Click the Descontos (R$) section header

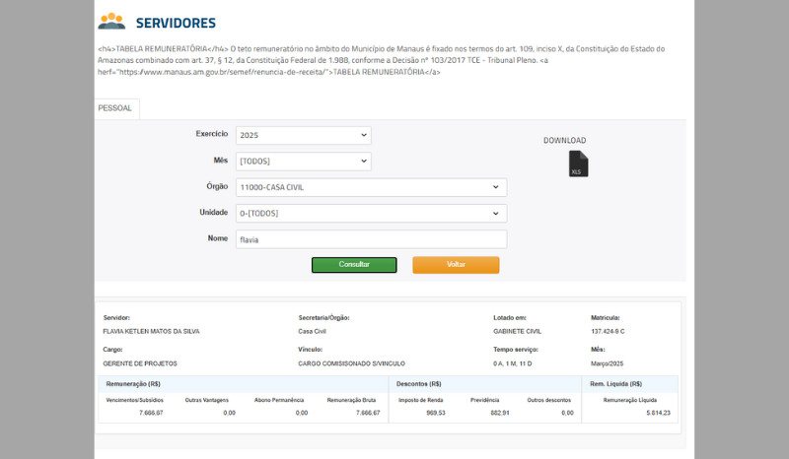[x=418, y=383]
